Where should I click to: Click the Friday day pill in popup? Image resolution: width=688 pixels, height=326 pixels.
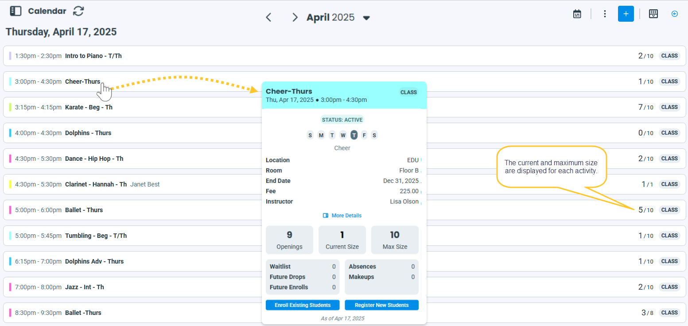(x=364, y=135)
